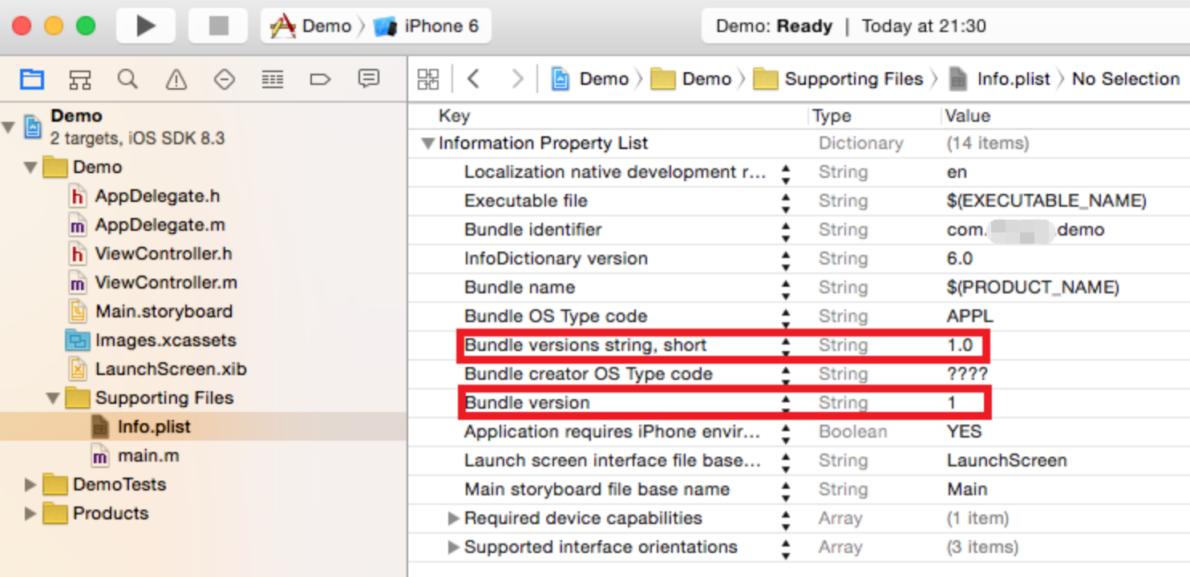Viewport: 1190px width, 577px height.
Task: Stop the running task
Action: click(218, 26)
